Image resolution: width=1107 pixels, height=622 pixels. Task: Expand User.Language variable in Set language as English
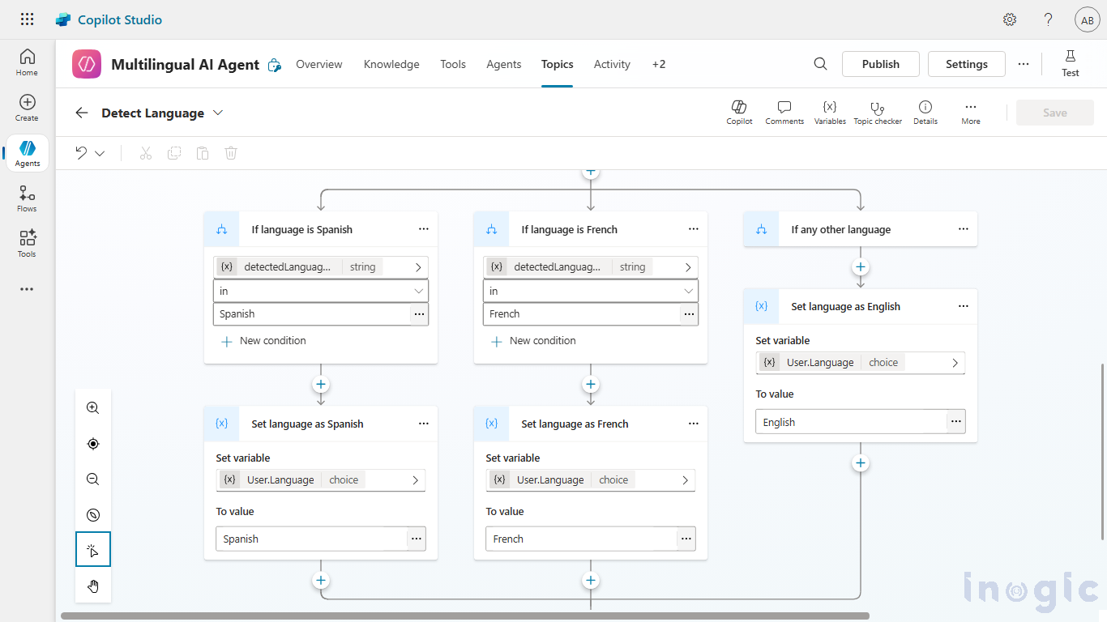click(x=955, y=363)
